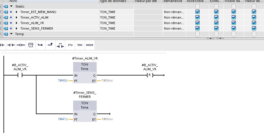
Task: Collapse the Static section
Action: tap(11, 6)
